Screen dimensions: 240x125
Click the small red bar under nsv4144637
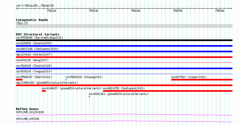(44, 91)
